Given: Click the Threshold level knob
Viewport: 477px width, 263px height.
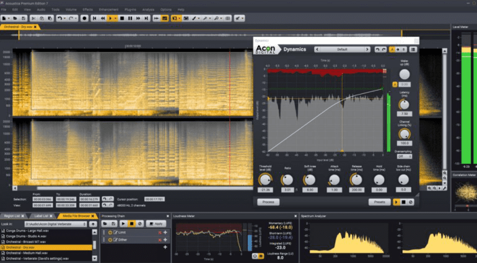Looking at the screenshot, I should (x=266, y=180).
